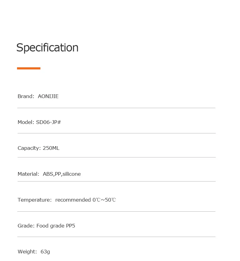The height and width of the screenshot is (261, 240).
Task: Click the Grade label
Action: [x=26, y=226]
